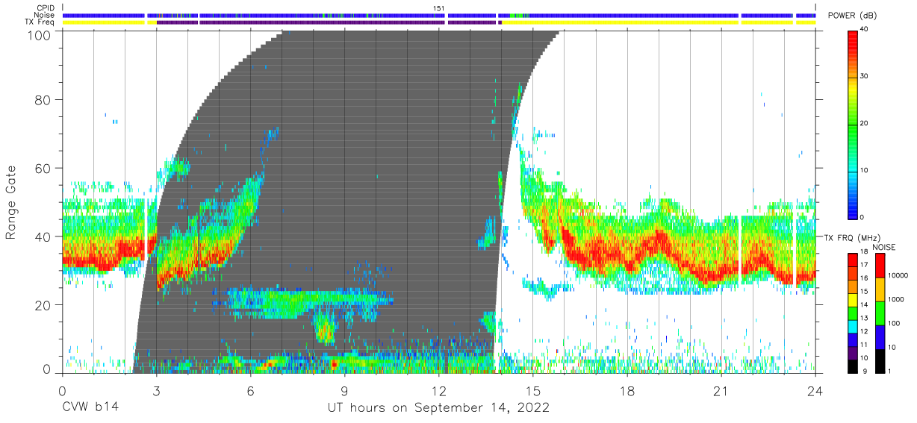
Task: Click the 15 hour tick on time axis
Action: (x=533, y=392)
